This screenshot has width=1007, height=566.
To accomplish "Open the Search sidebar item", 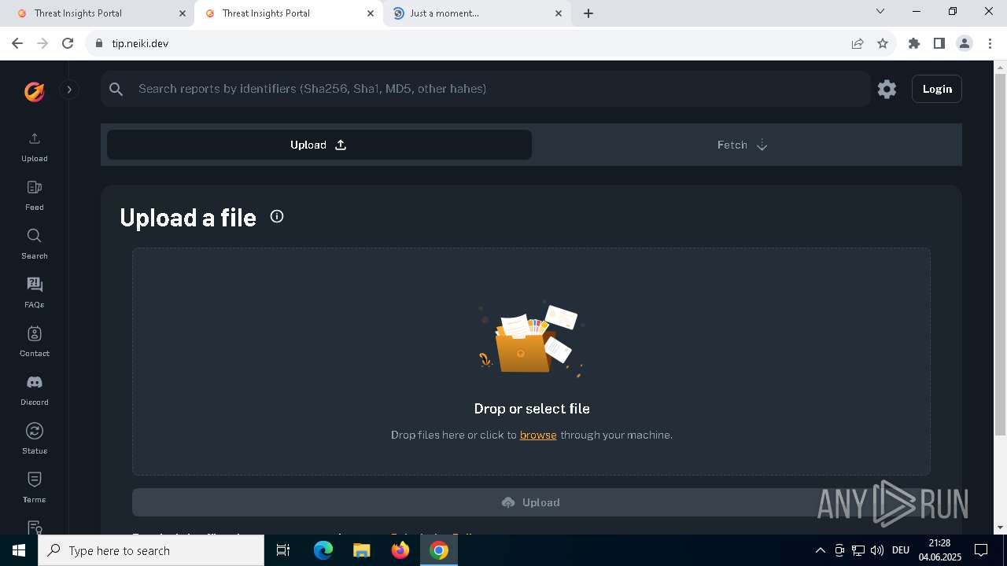I will [x=34, y=244].
